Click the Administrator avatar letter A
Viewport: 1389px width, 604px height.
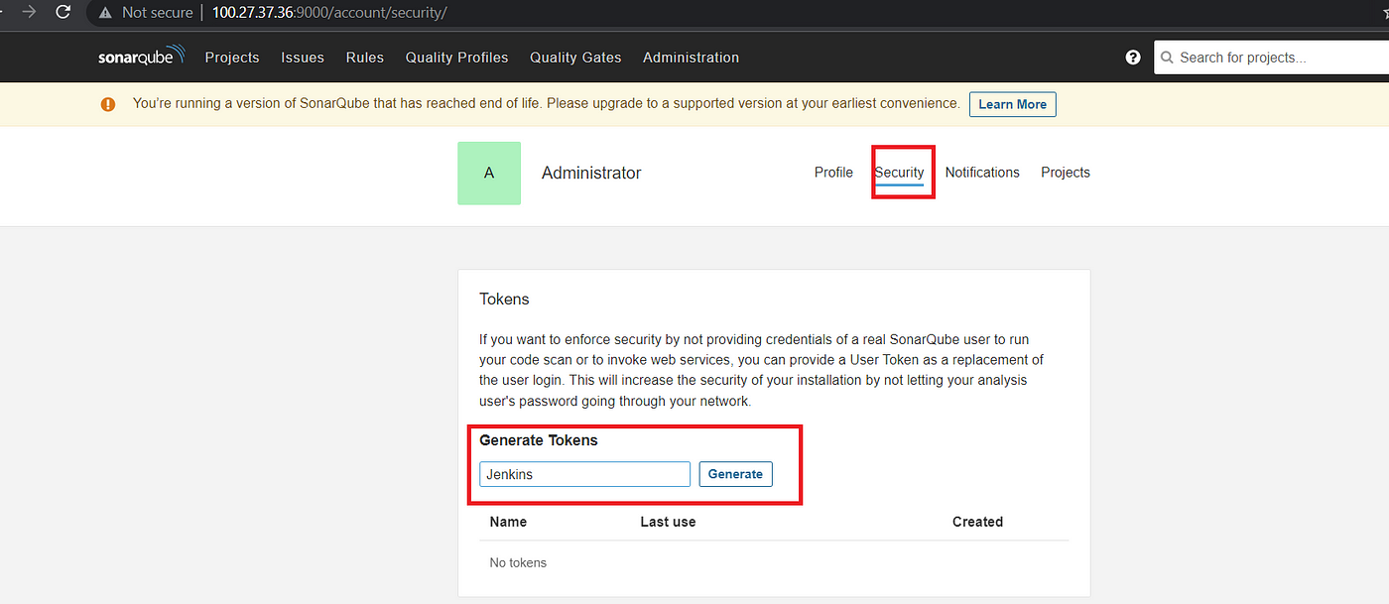(489, 173)
